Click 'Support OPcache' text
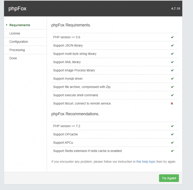Screen dimensions: 193x190 (65, 134)
